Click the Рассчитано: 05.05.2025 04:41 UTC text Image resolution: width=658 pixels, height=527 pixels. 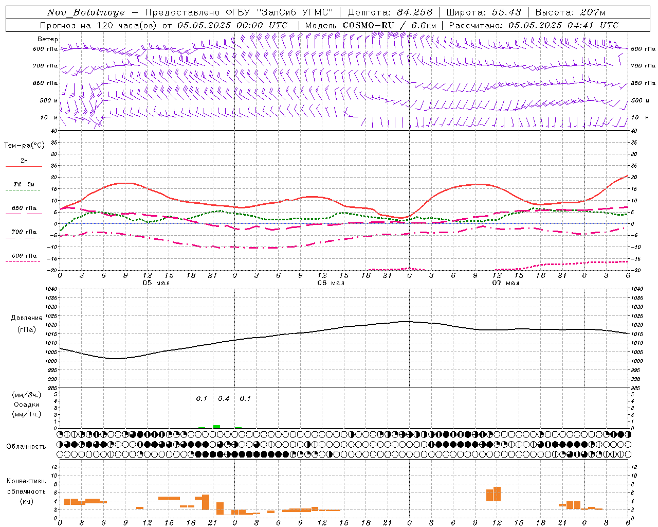coord(534,25)
